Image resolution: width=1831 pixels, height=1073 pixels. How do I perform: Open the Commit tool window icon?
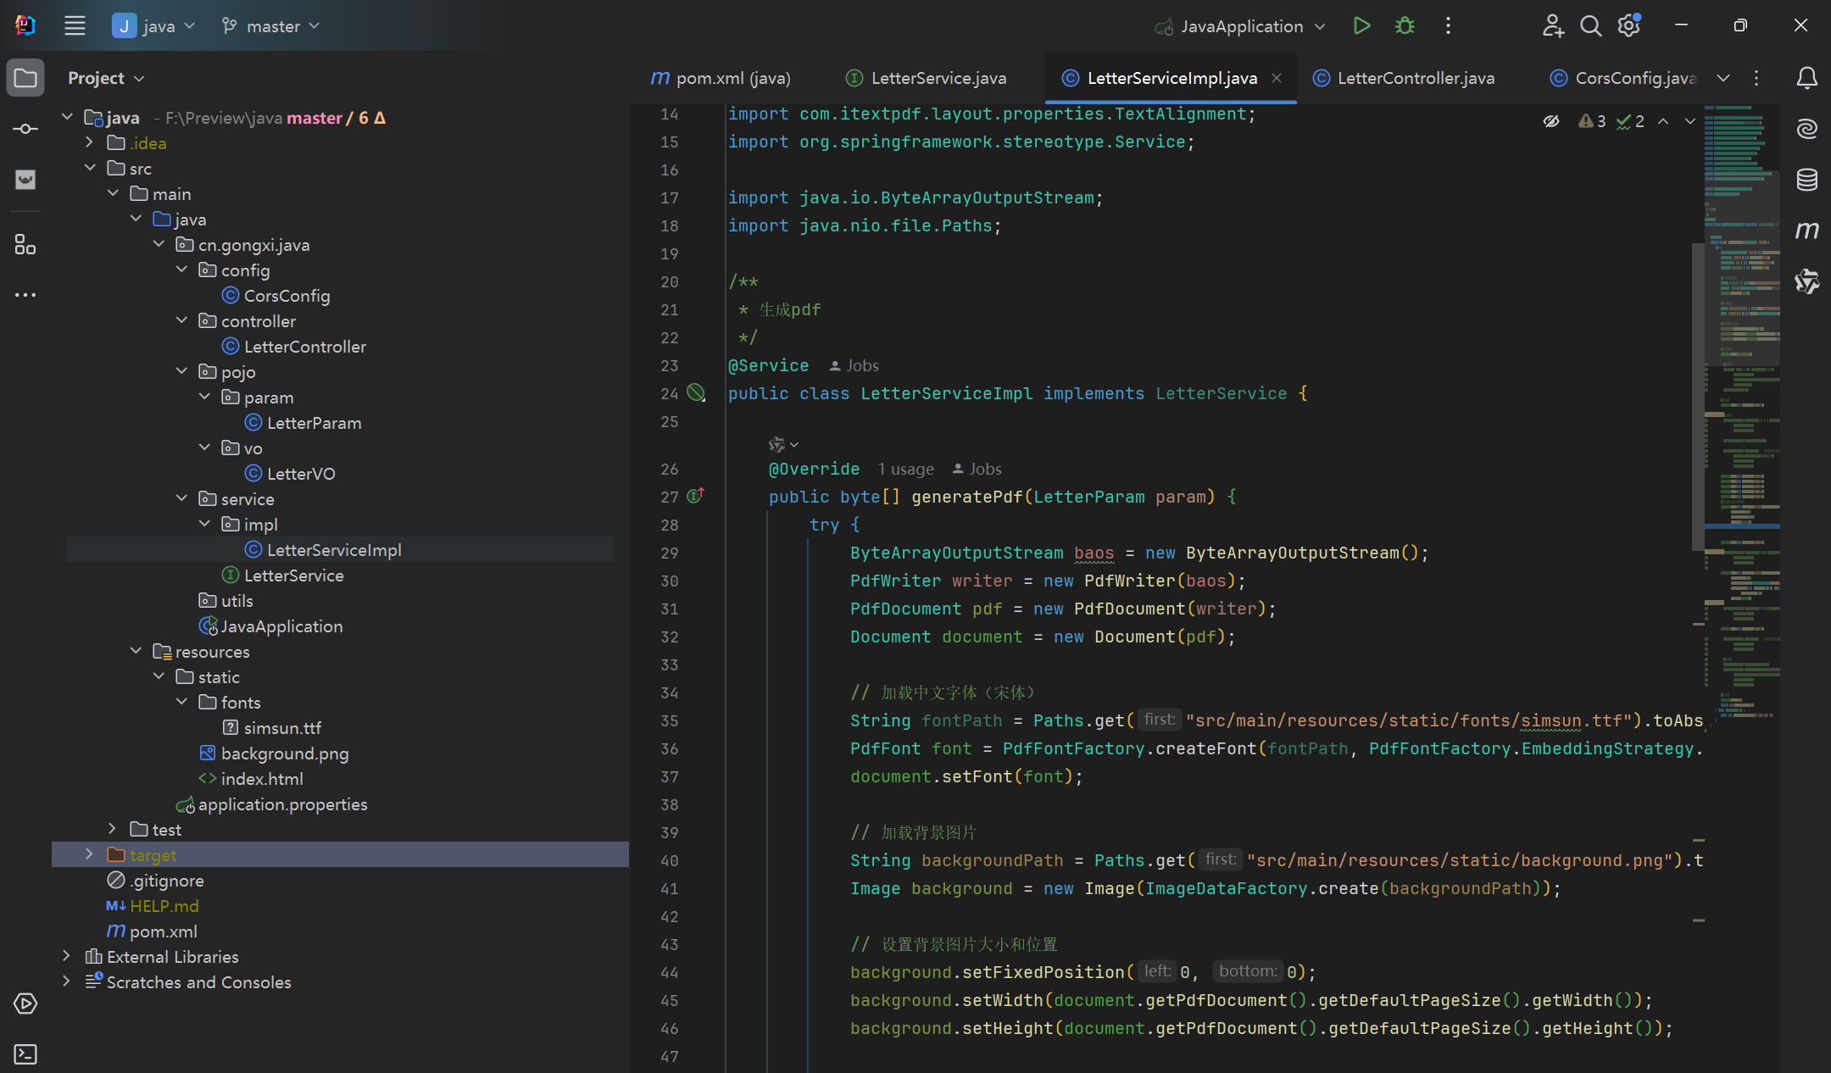pos(25,129)
